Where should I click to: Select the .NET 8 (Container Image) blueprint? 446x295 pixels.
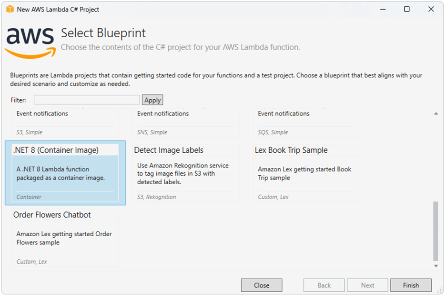(65, 173)
